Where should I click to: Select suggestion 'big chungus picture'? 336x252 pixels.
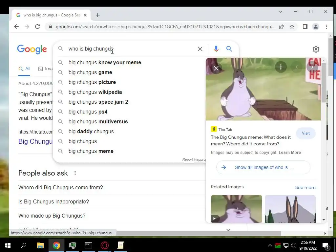click(x=129, y=82)
